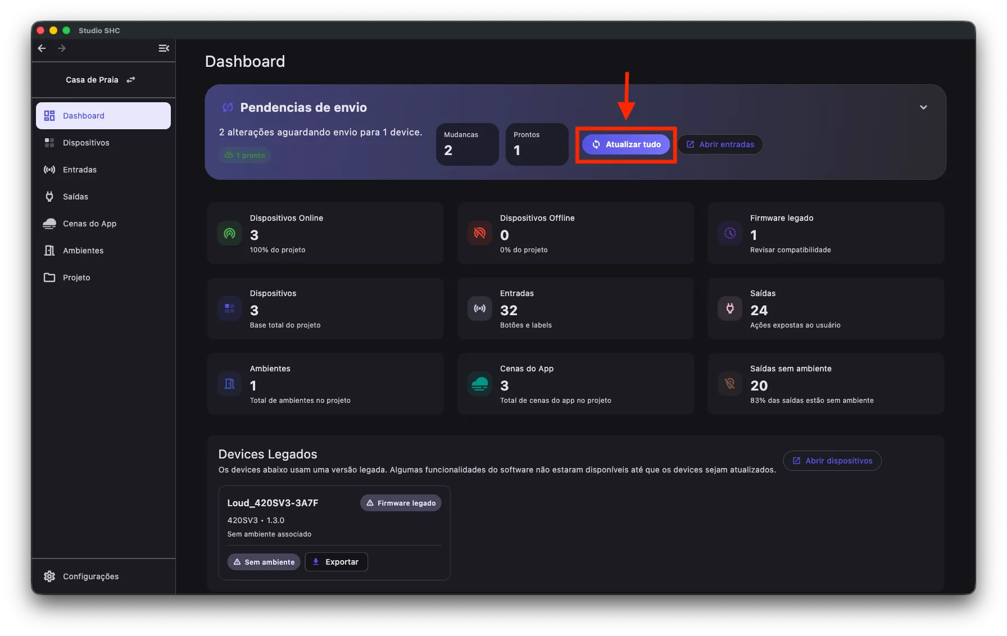Click the Dispositivos Online green signal icon
This screenshot has height=636, width=1007.
229,233
